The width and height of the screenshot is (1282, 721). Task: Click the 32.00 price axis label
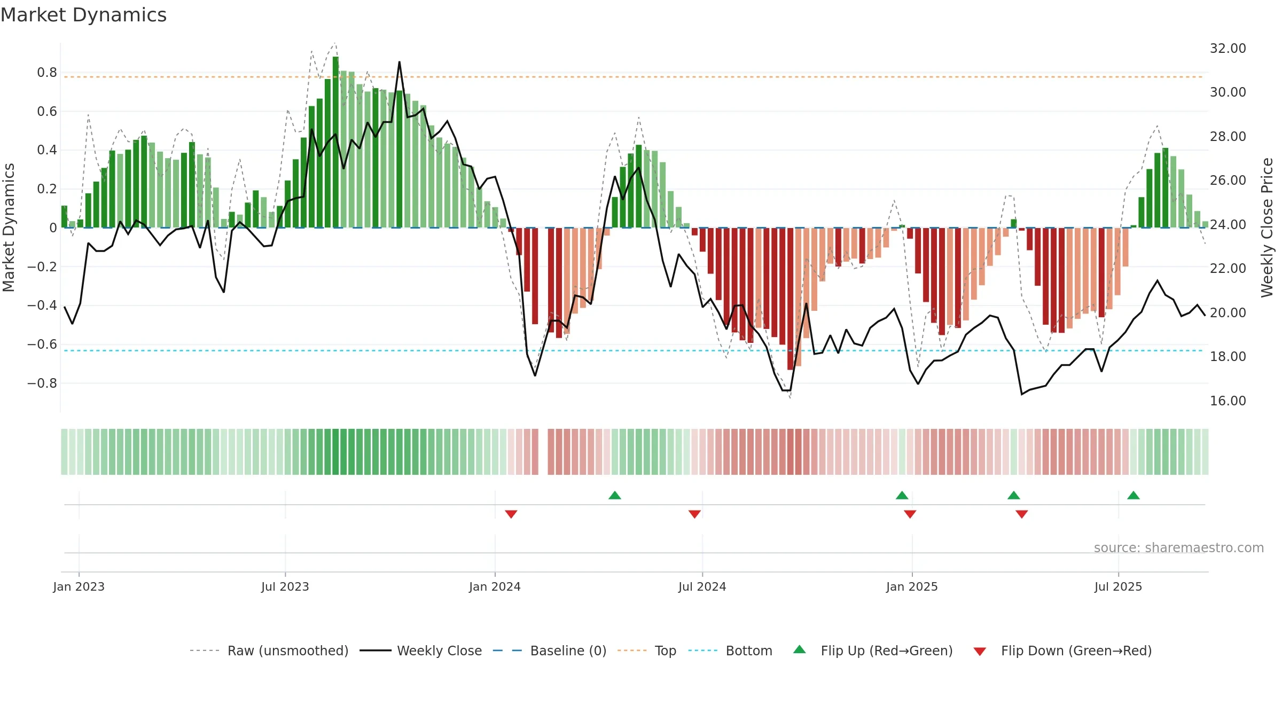tap(1228, 48)
